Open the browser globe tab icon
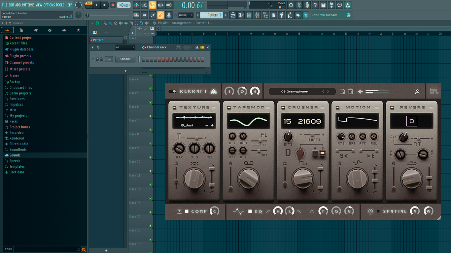Screen dimensions: 451x253 50,30
